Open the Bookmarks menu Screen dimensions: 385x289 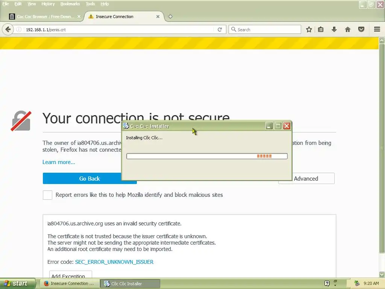70,4
